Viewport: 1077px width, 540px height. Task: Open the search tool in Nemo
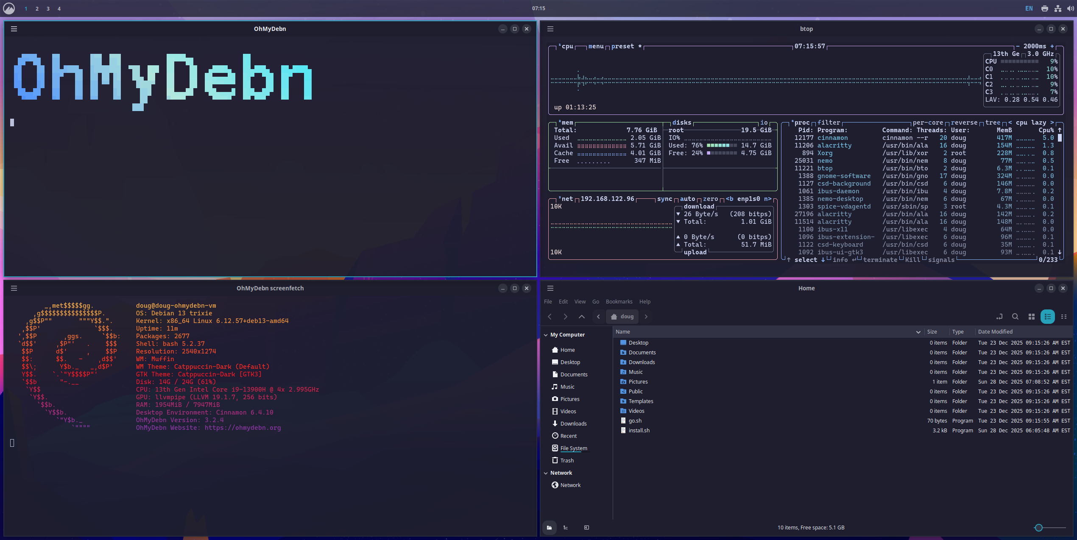click(1015, 317)
